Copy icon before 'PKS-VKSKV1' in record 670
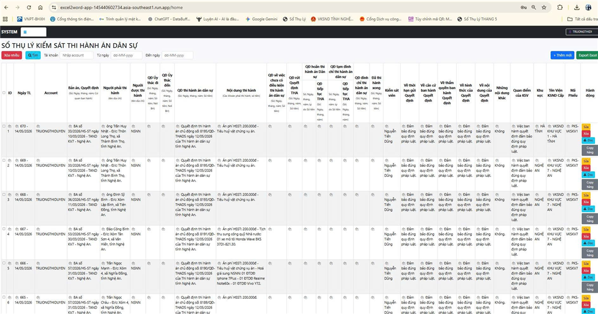Screen dimensions: 598x314 coord(568,126)
